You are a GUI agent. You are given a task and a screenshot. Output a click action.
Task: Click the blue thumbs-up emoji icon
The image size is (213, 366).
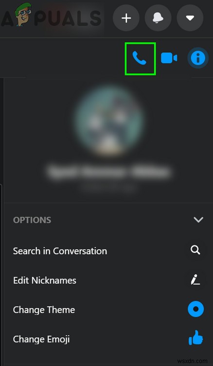tap(196, 338)
